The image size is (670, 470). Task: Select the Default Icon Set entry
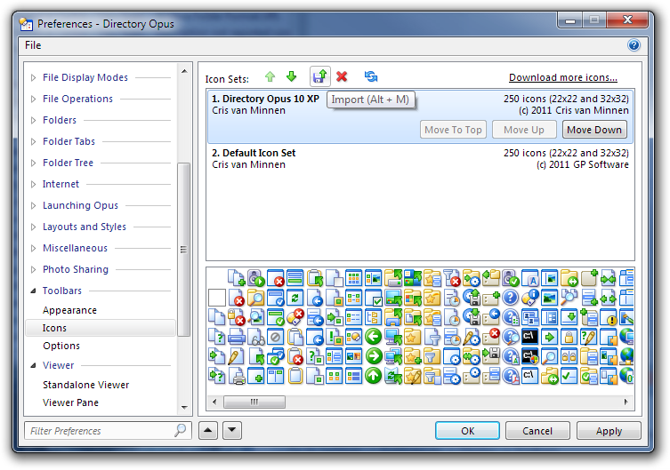click(420, 159)
